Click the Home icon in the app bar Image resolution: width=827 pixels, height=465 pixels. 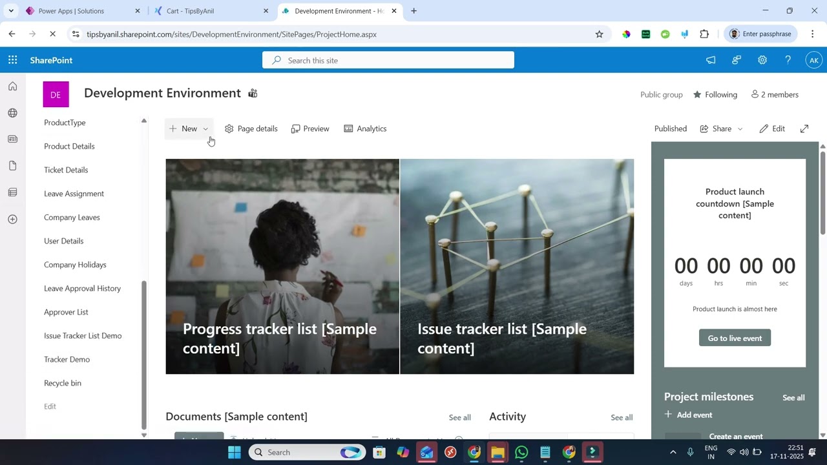13,87
